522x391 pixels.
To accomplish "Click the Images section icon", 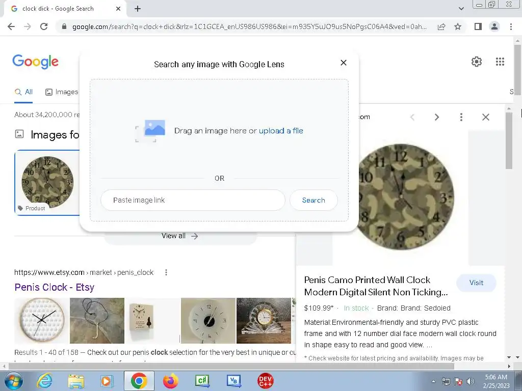I will [x=19, y=134].
